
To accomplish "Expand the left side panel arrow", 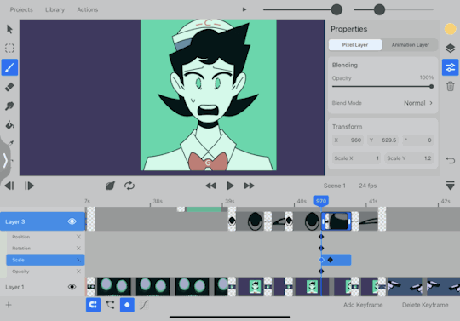I will pyautogui.click(x=5, y=160).
